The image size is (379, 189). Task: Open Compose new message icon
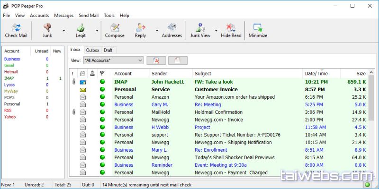(114, 27)
